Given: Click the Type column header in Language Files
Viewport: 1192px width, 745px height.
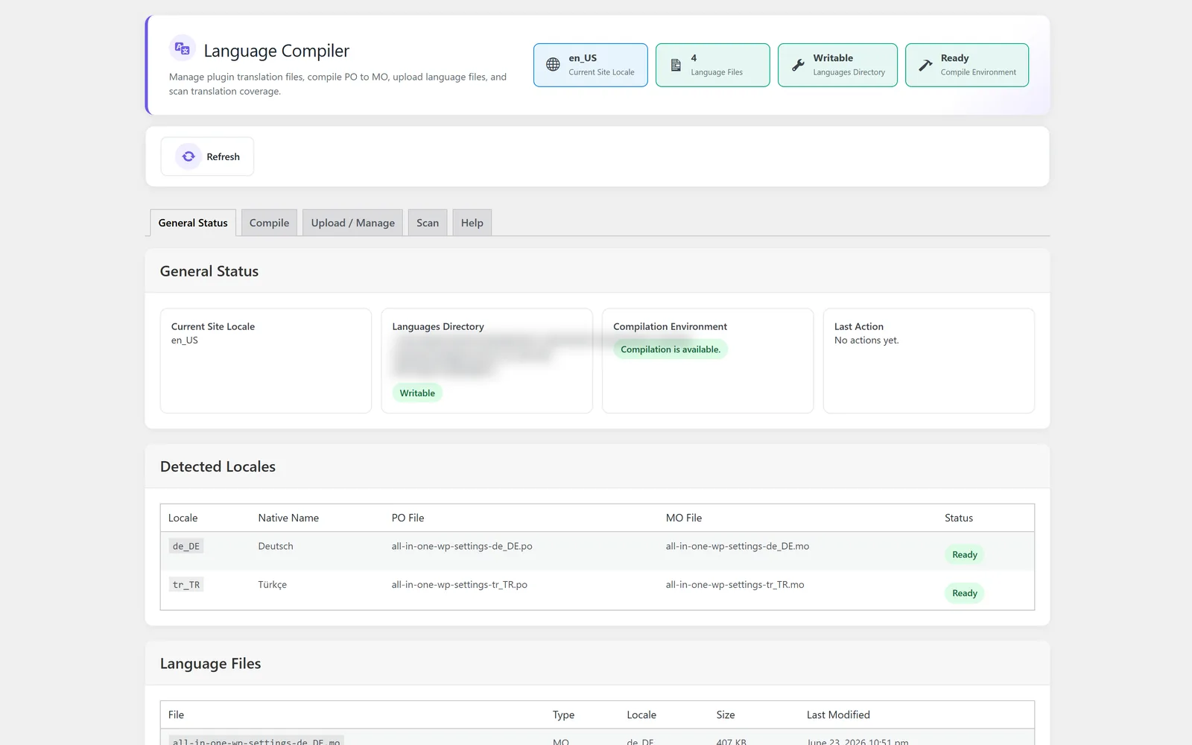Looking at the screenshot, I should tap(563, 714).
